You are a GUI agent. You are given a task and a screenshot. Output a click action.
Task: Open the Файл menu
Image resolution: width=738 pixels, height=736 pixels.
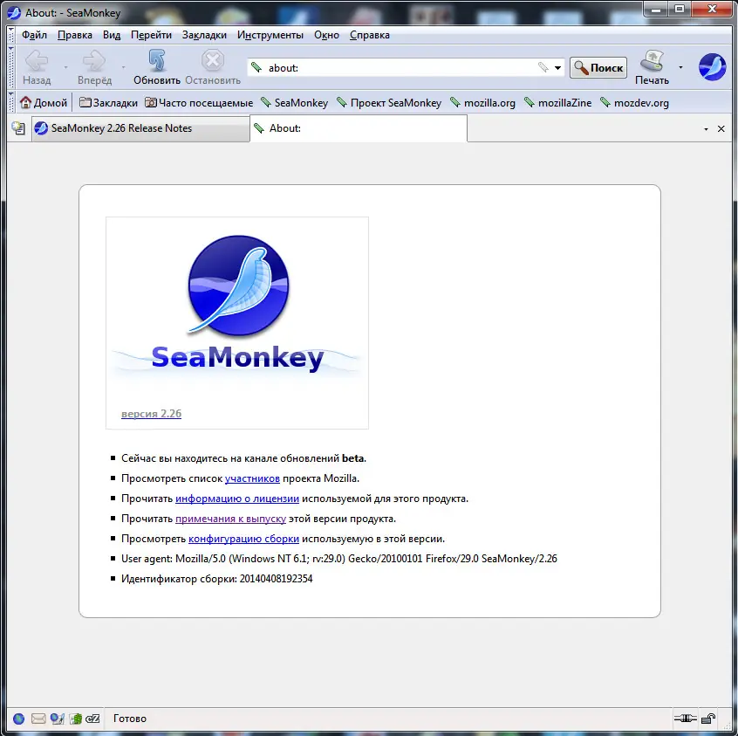coord(34,35)
